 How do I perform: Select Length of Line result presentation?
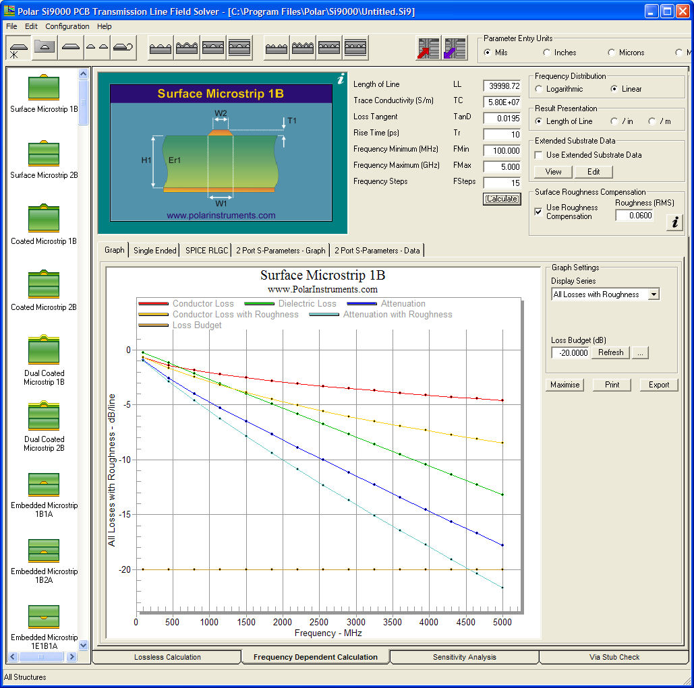(539, 121)
